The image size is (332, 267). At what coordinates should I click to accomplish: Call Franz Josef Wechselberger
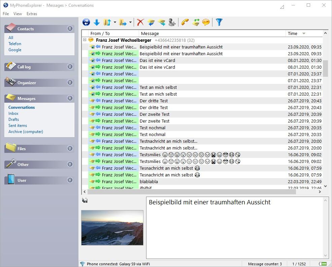(185, 22)
